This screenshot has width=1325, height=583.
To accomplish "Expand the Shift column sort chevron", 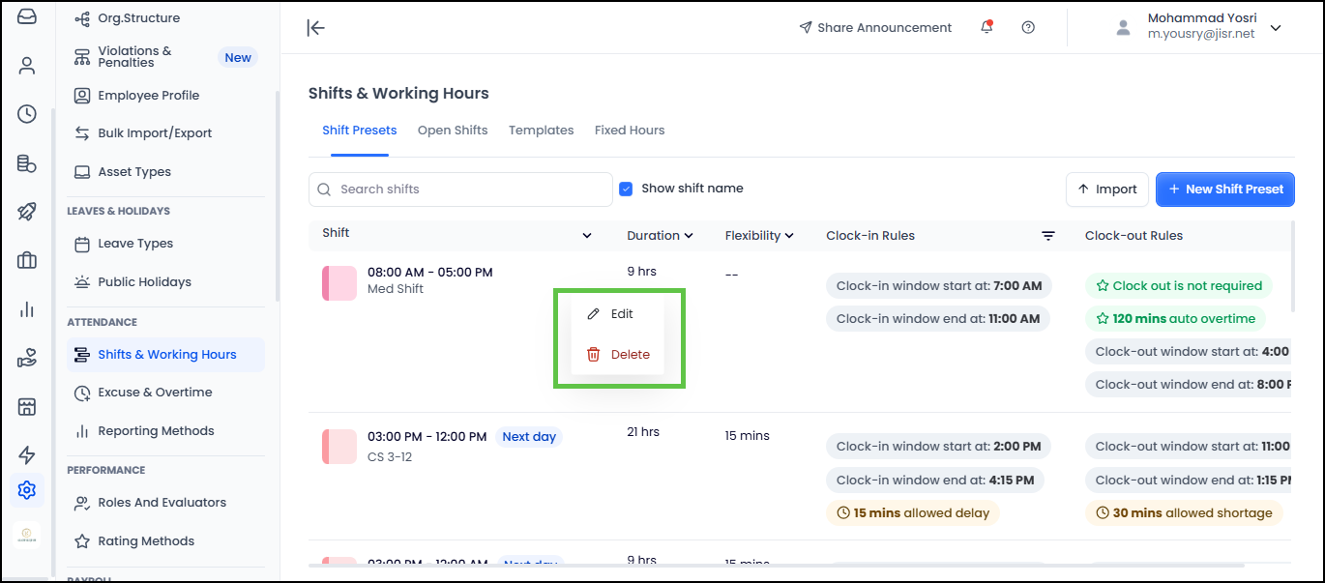I will click(586, 236).
